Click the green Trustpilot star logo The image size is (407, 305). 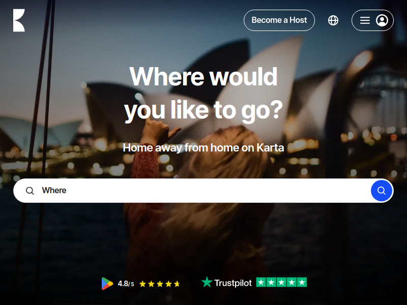click(x=207, y=282)
